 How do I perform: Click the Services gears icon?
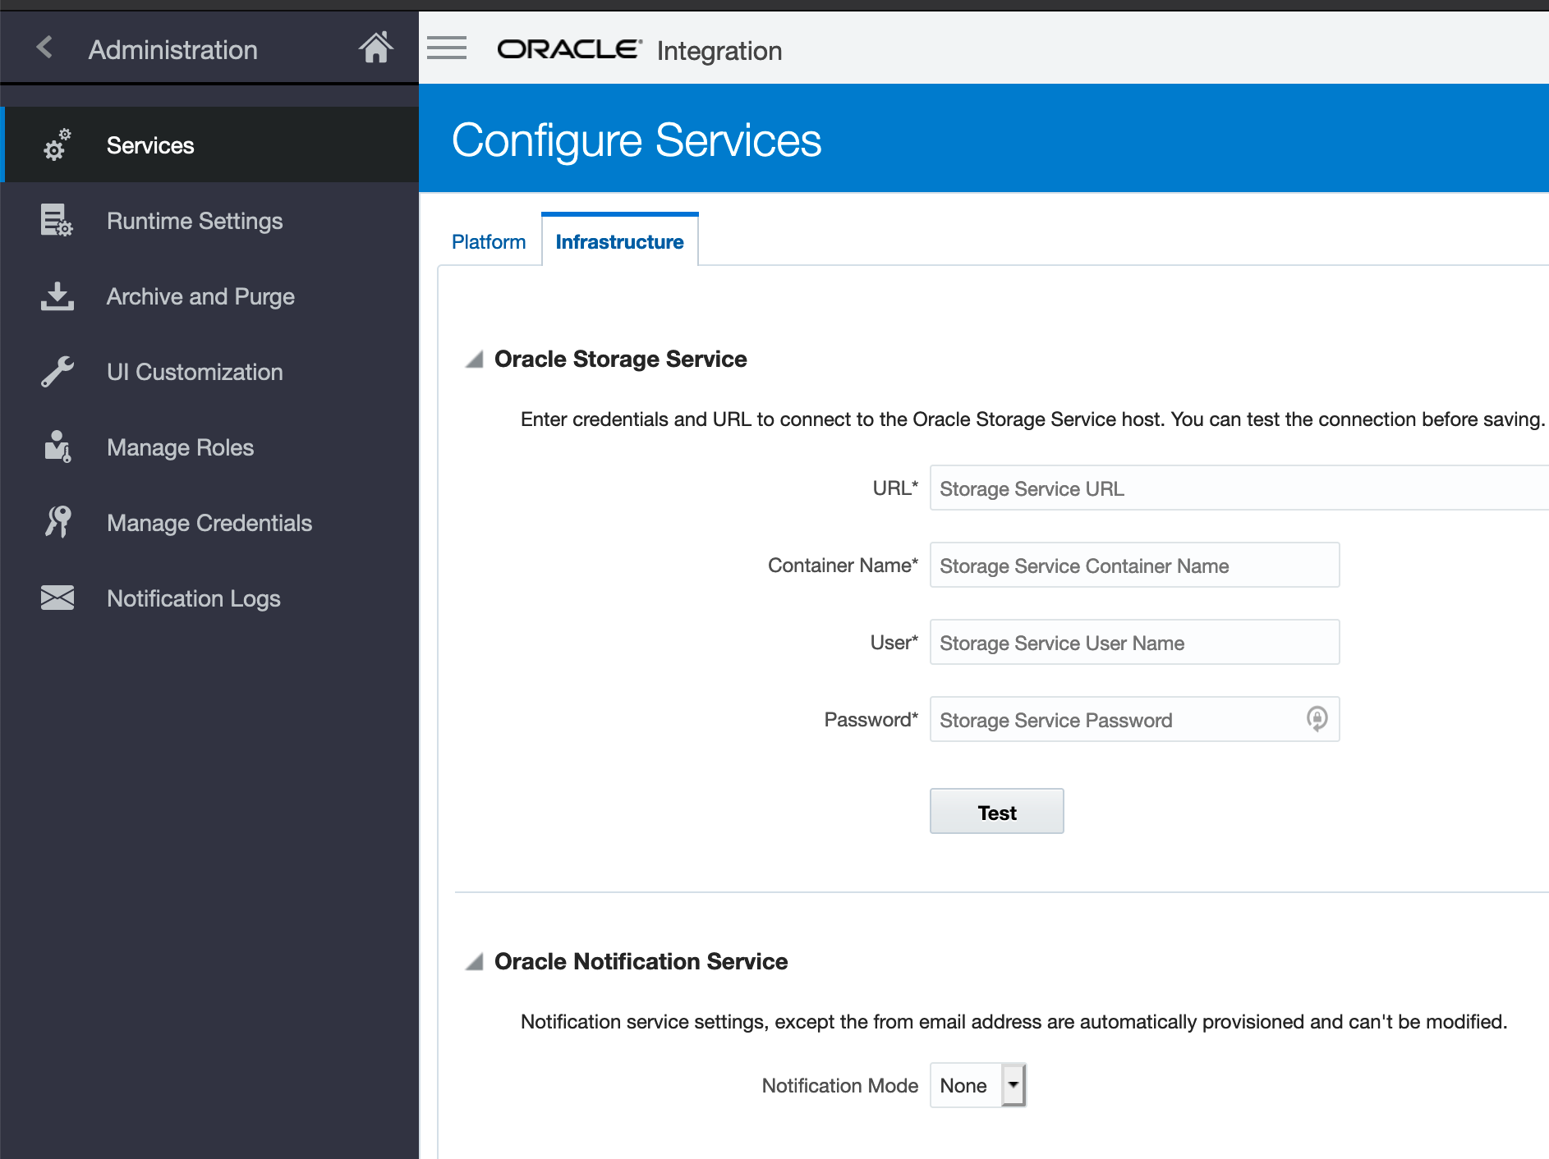coord(57,144)
